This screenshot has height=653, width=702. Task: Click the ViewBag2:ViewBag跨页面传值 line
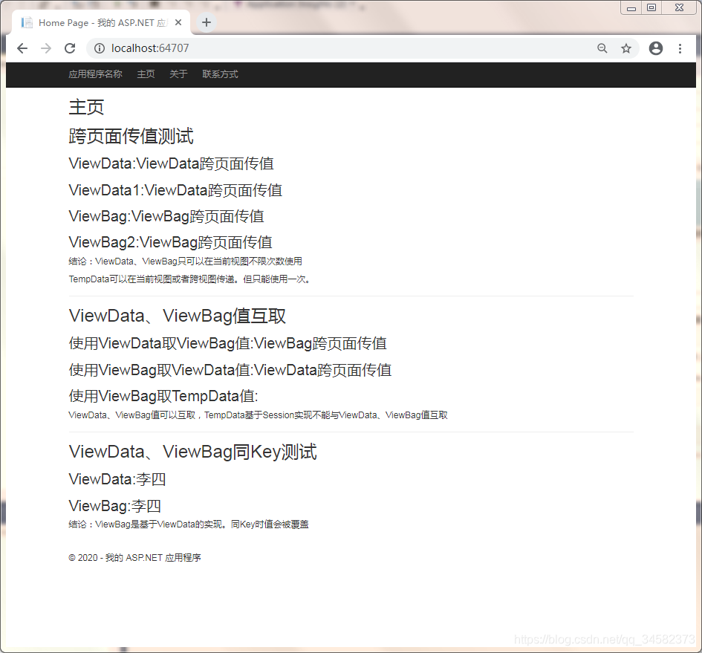(x=171, y=242)
